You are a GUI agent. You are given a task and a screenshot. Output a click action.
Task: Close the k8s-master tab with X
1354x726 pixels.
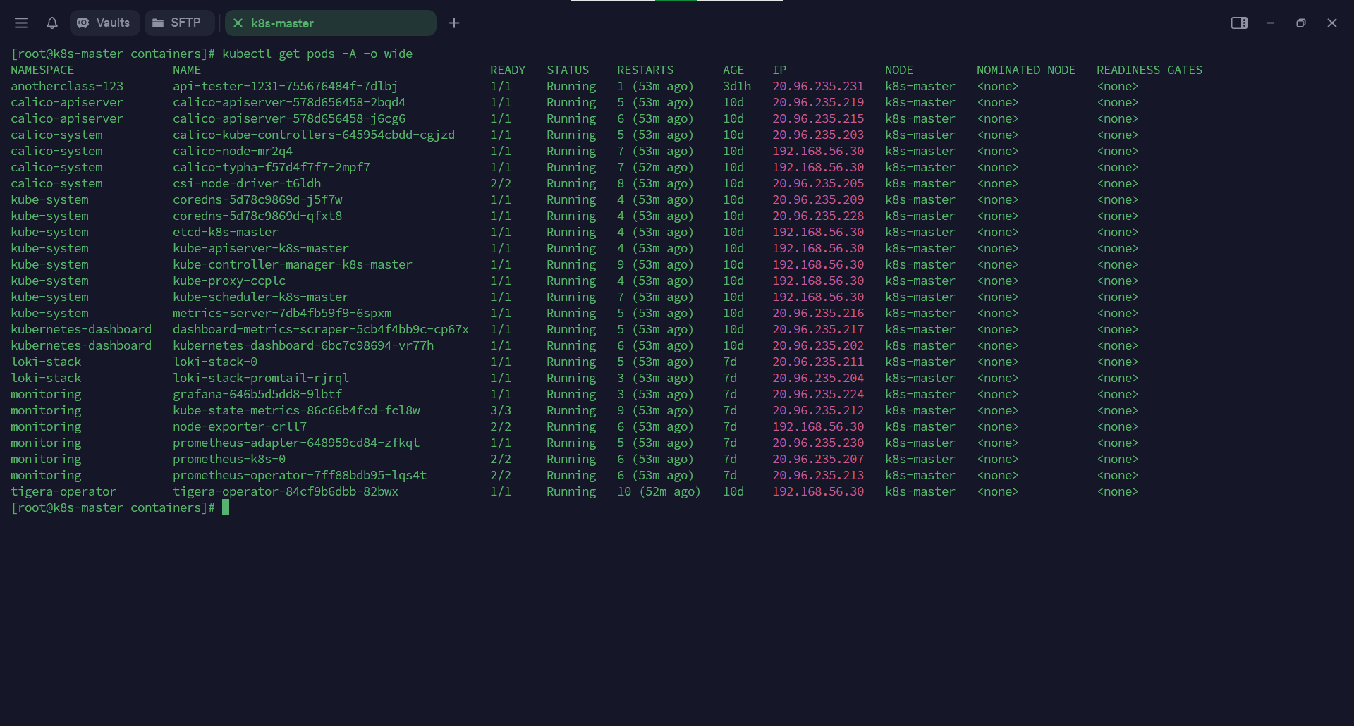(238, 23)
